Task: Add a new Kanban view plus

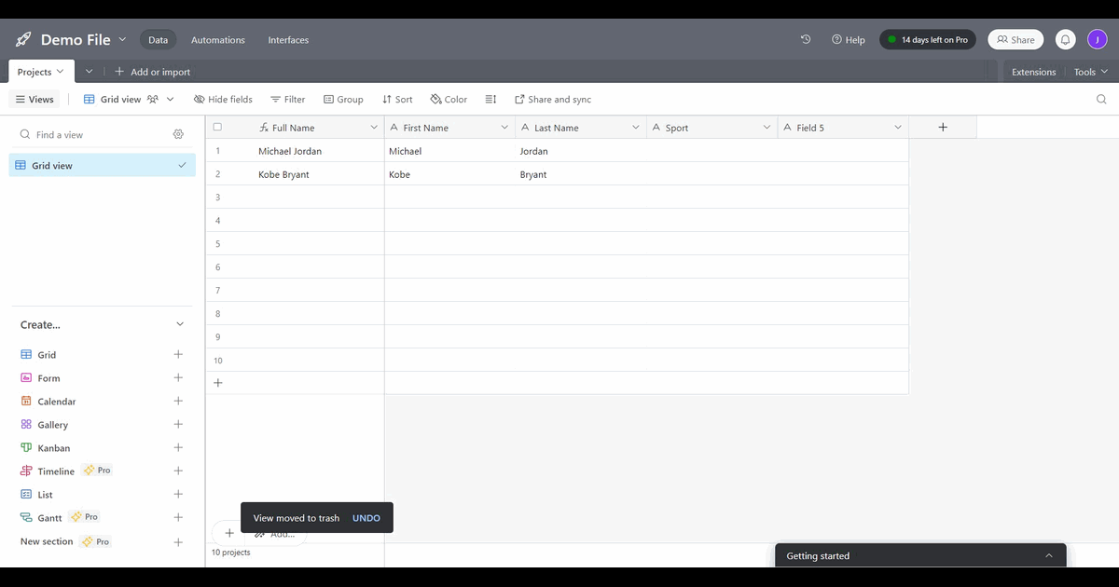Action: click(178, 447)
